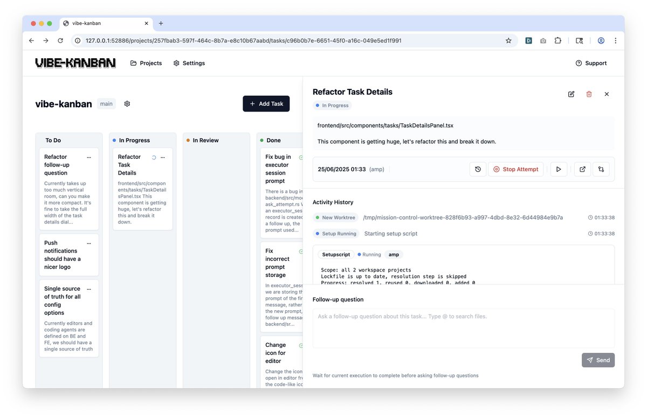Click the Support link
647x418 pixels.
point(591,63)
